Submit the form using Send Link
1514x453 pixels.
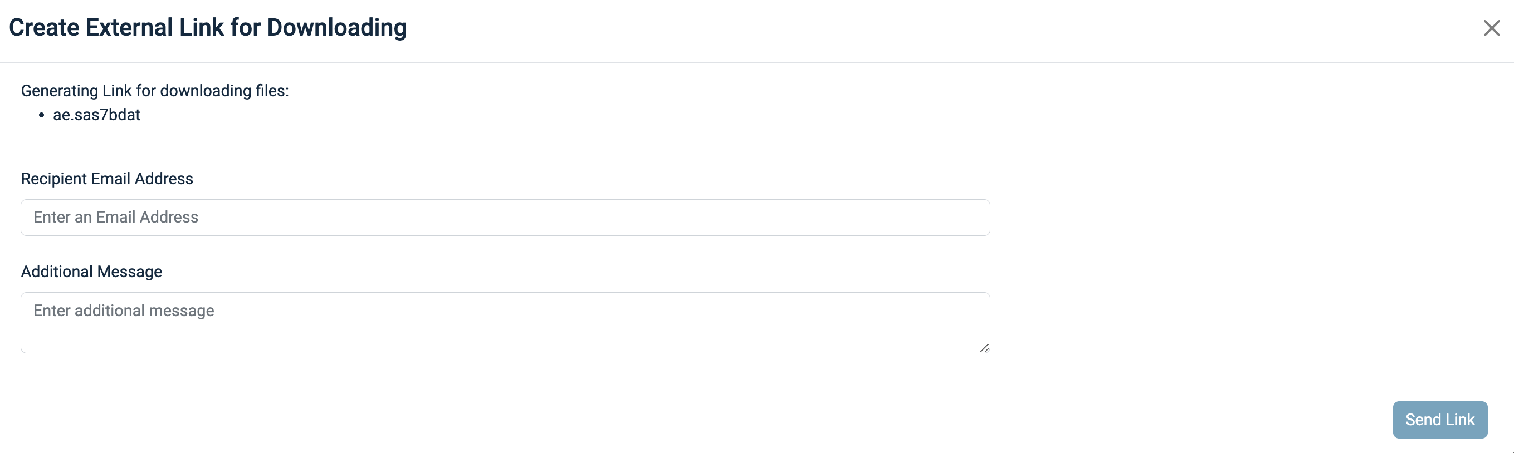(1439, 420)
